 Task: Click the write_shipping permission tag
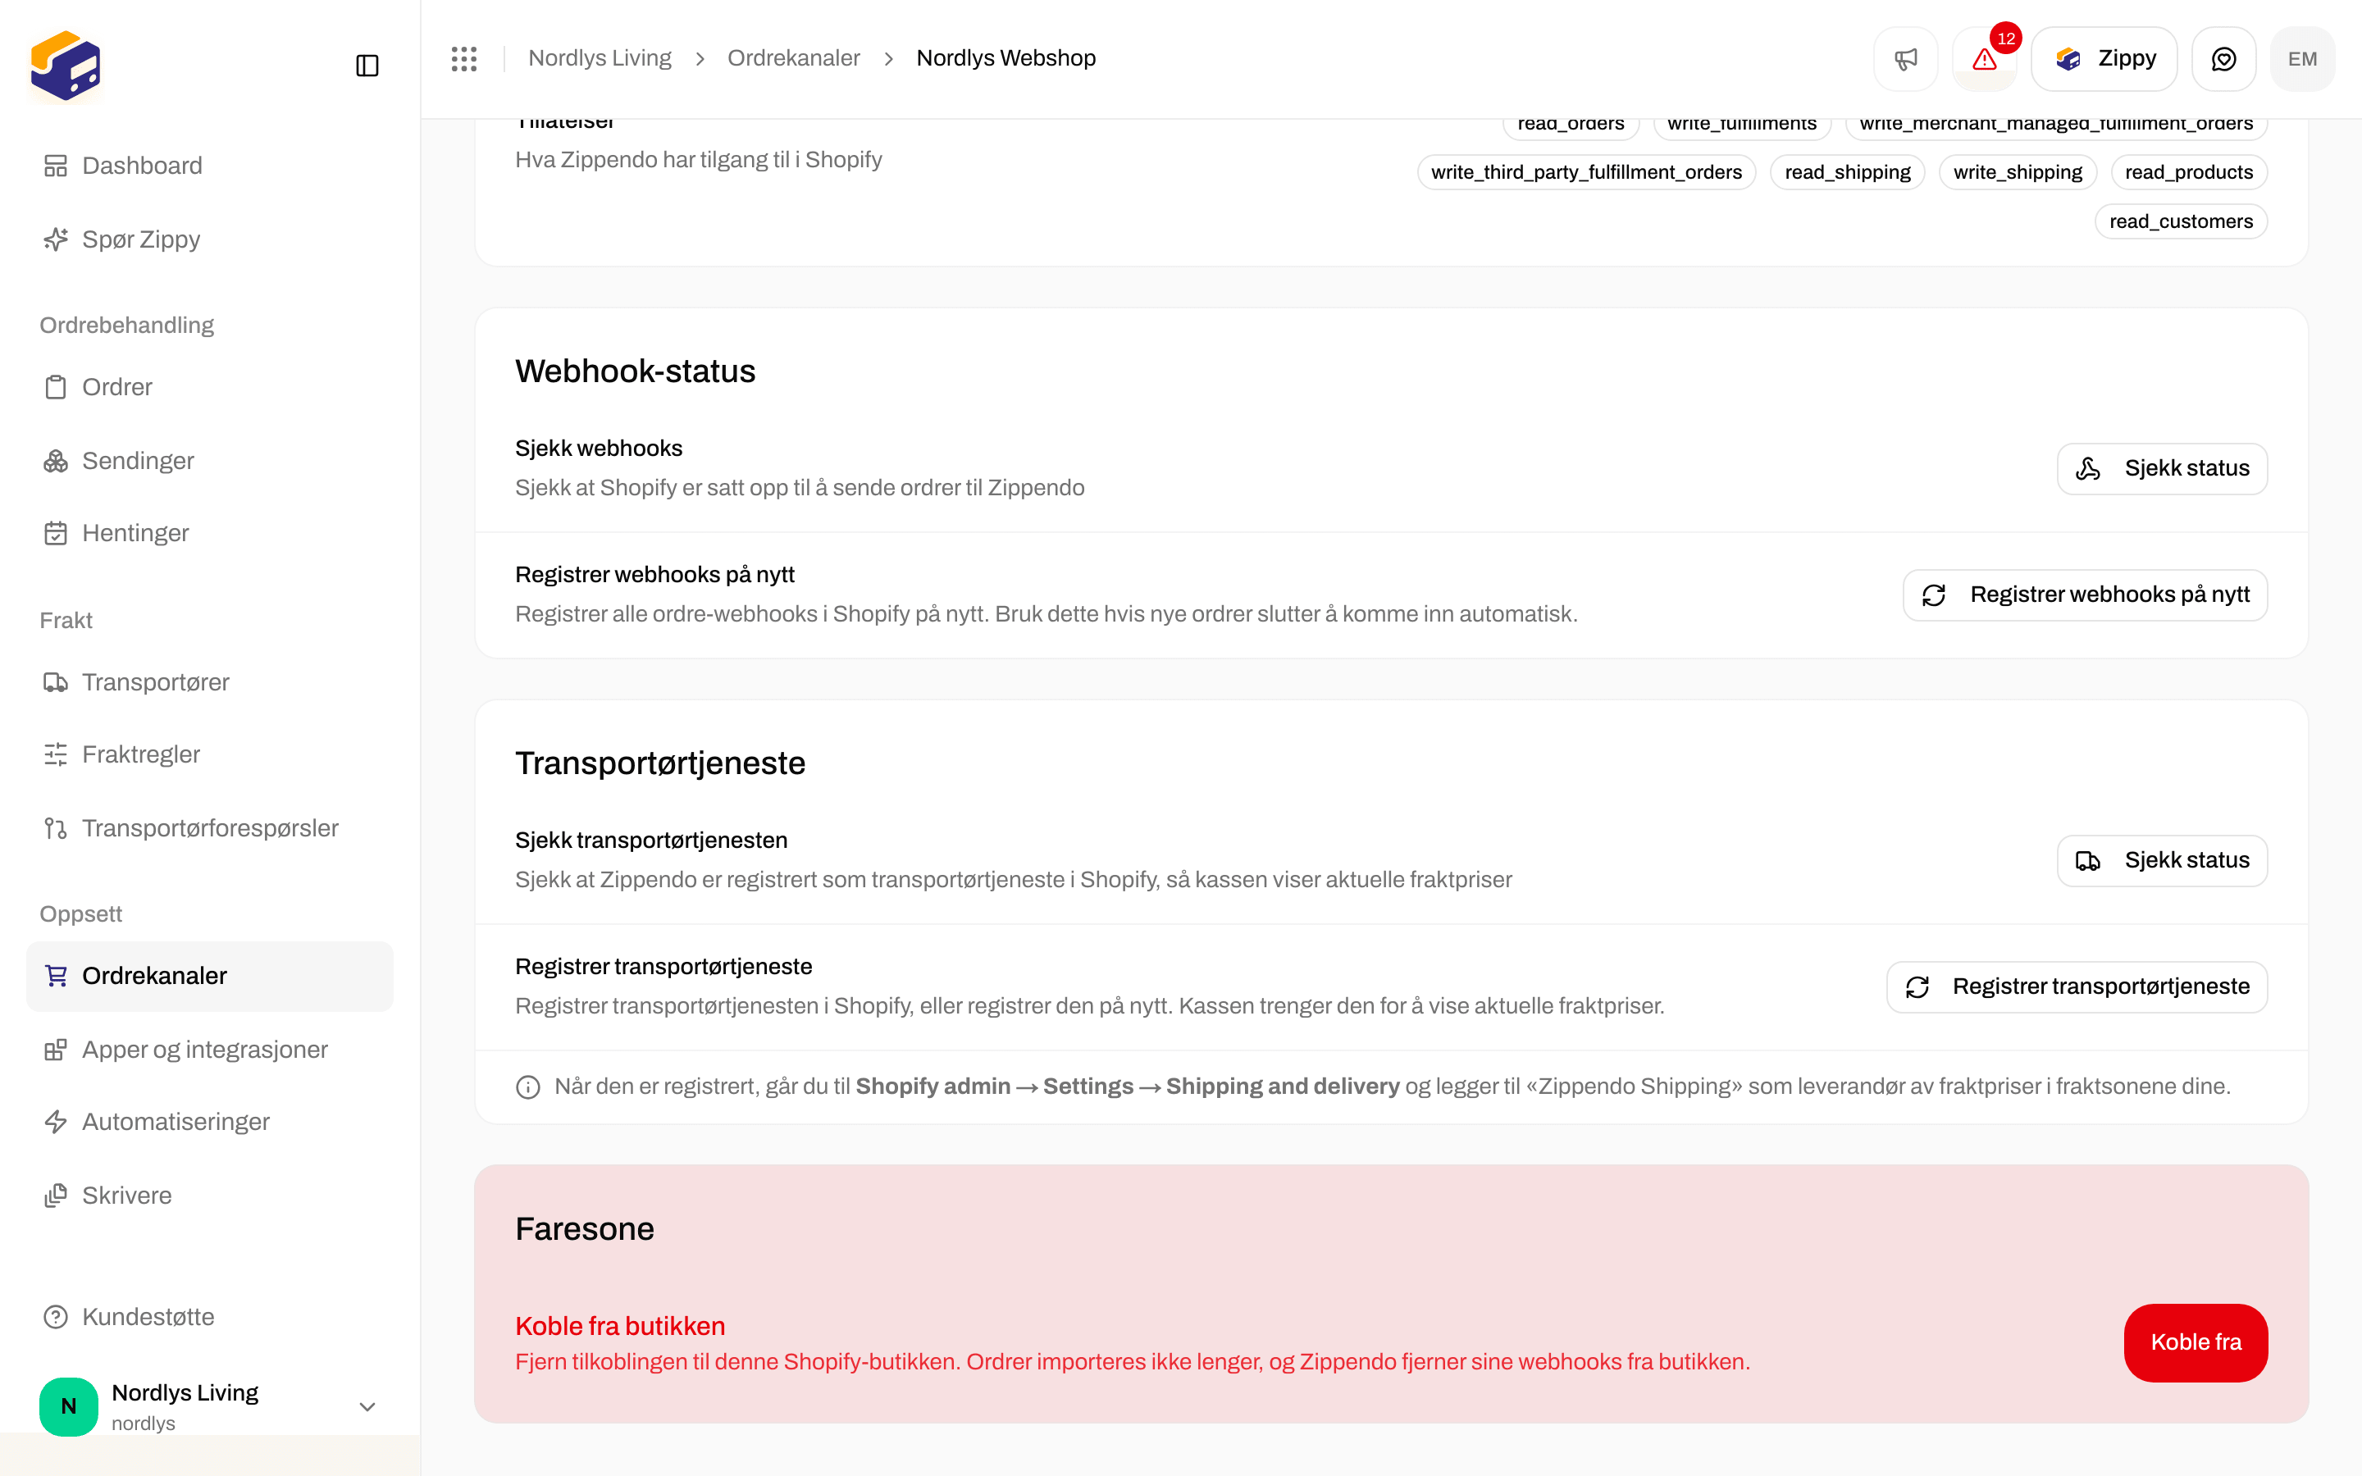tap(2018, 173)
